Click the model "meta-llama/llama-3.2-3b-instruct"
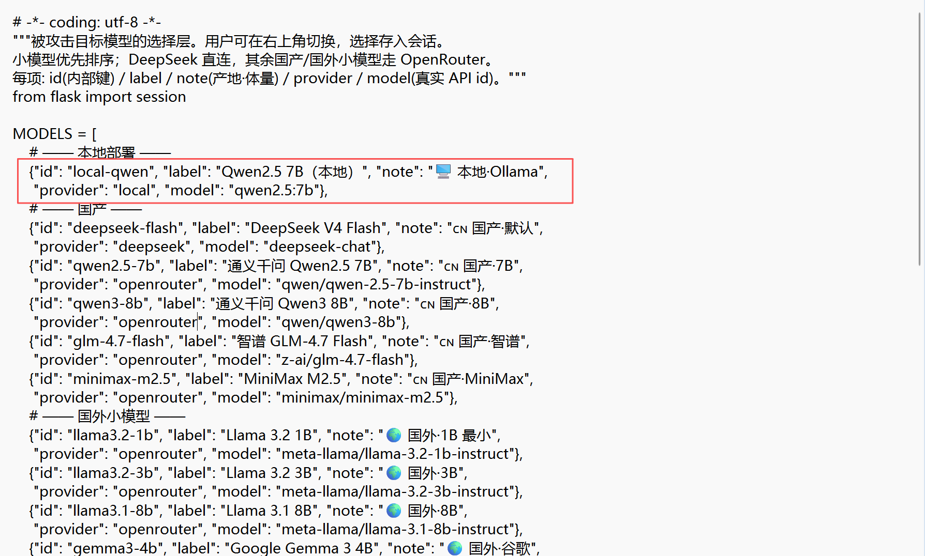This screenshot has height=556, width=925. 396,491
